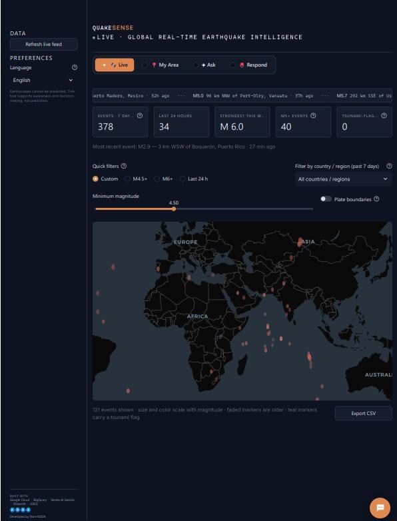Click the satellite icon on Live tab
397x521 pixels.
click(x=114, y=65)
